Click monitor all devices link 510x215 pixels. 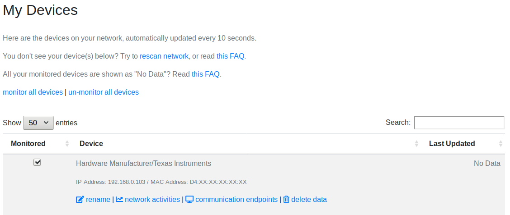(33, 92)
